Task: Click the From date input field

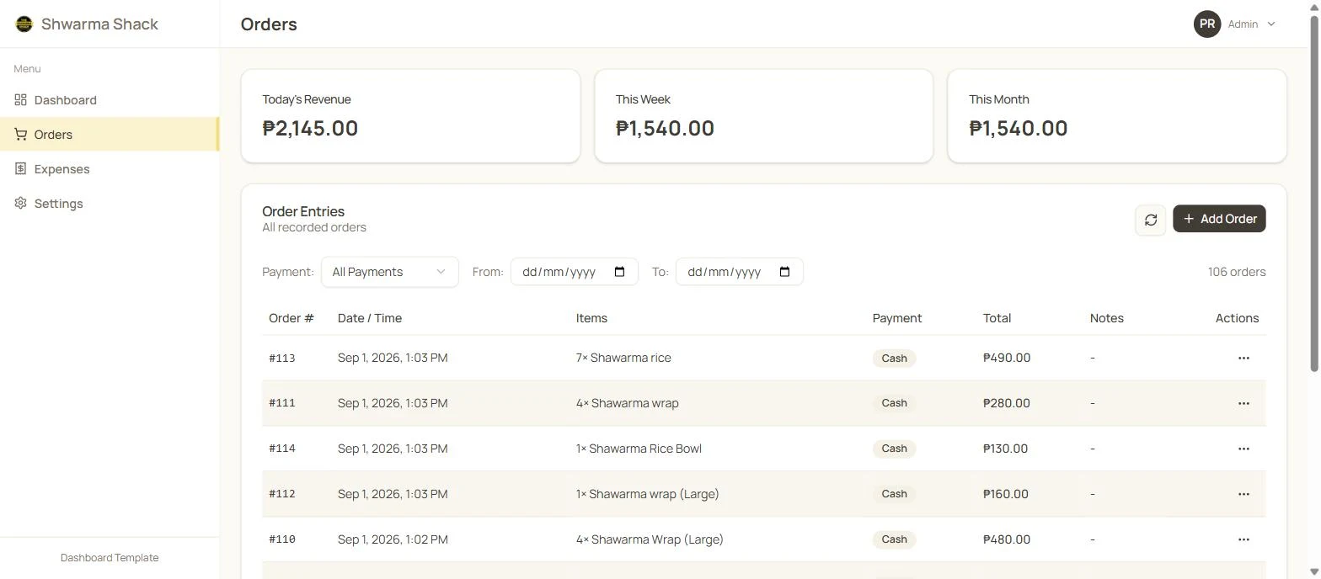Action: coord(575,272)
